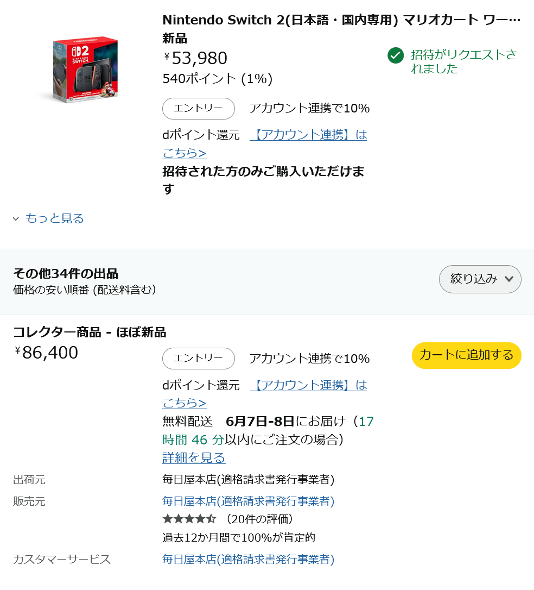Expand the もっと見る section
This screenshot has height=590, width=534.
click(x=54, y=218)
